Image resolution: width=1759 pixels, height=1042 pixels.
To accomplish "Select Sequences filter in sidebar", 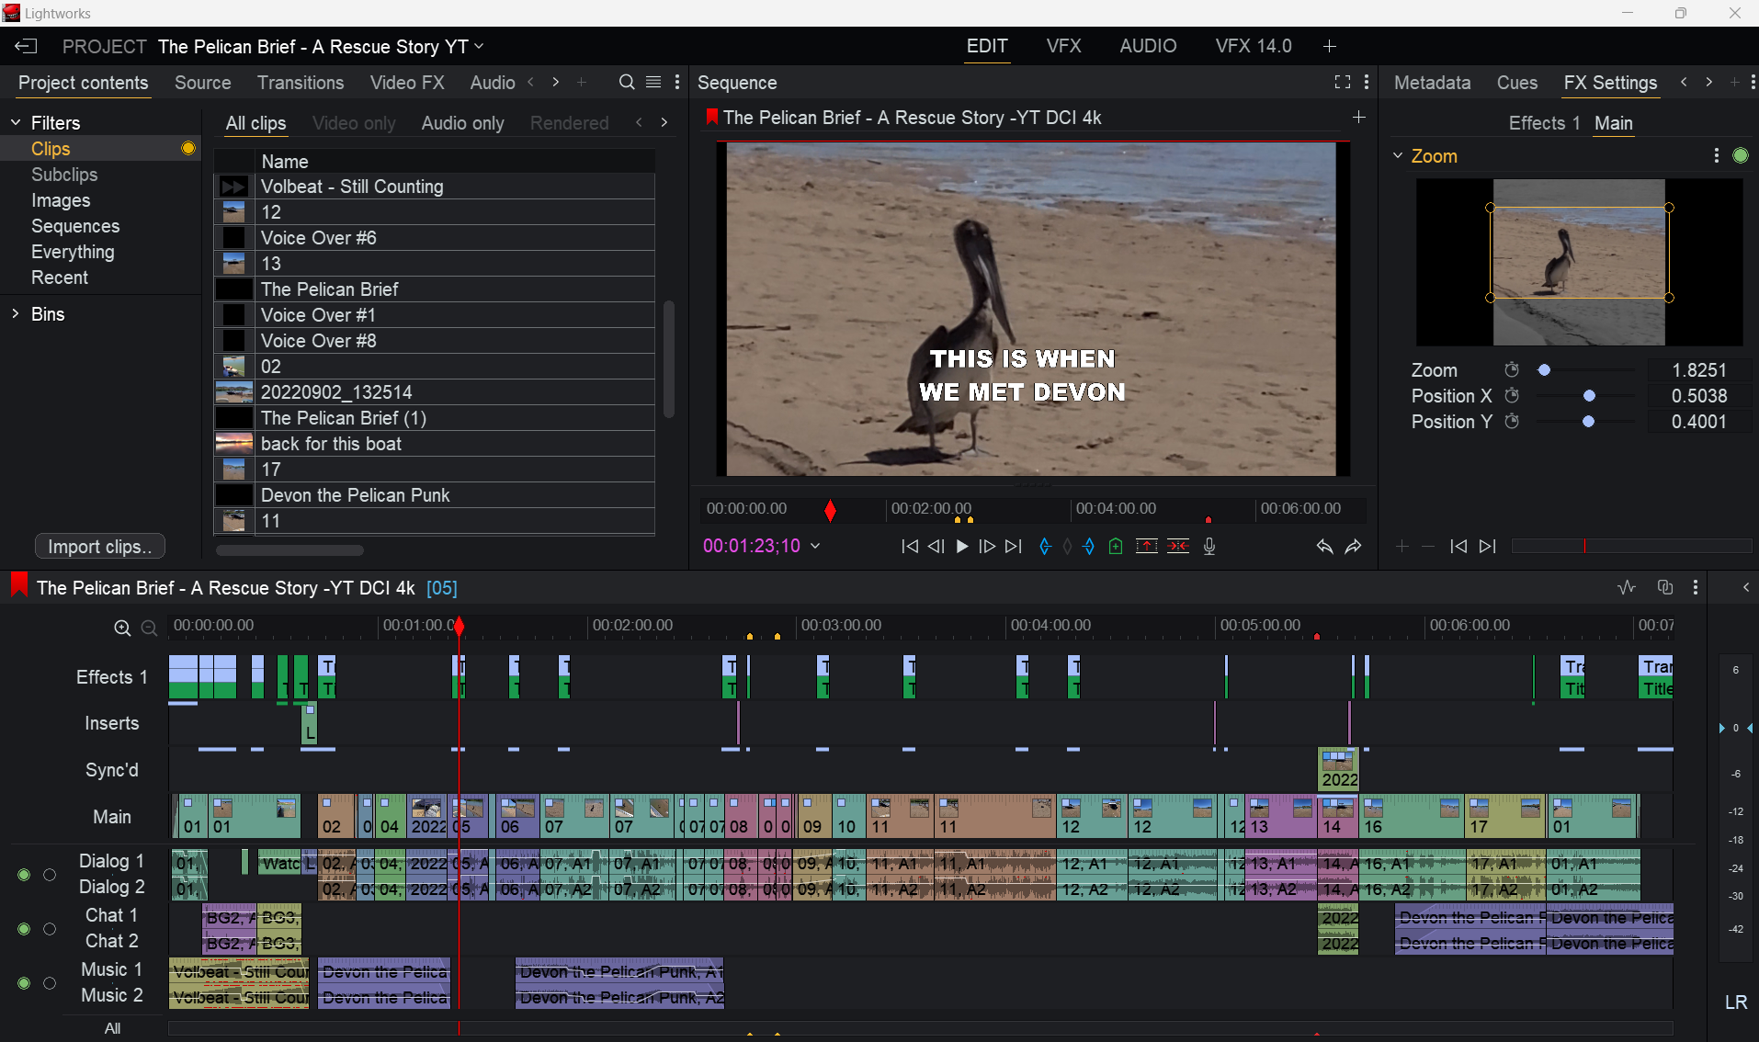I will point(75,226).
